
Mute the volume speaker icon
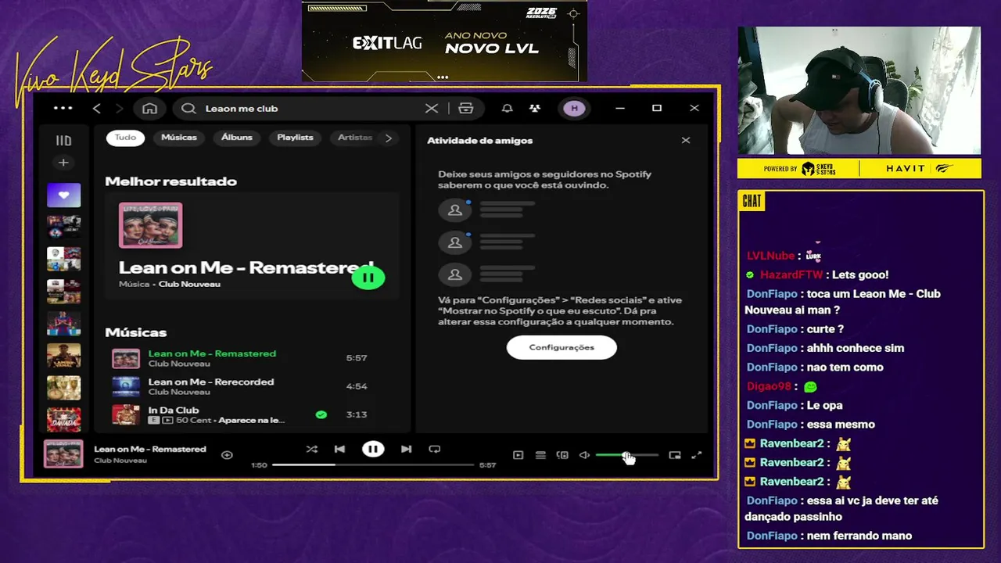(x=584, y=455)
